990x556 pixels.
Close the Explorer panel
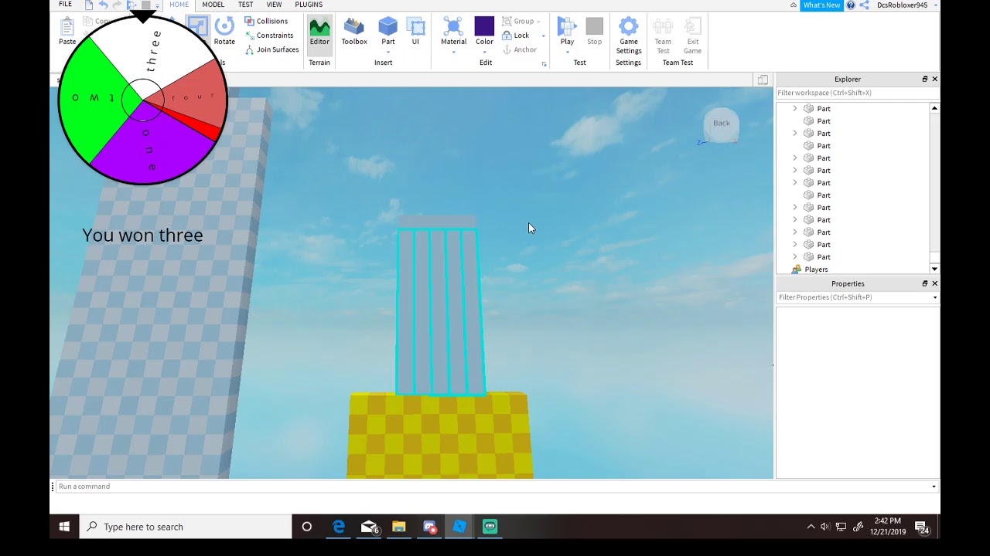coord(934,79)
